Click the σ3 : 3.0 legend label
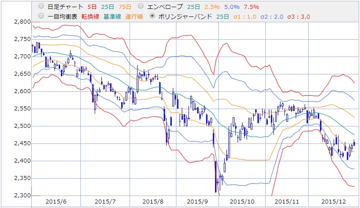Image resolution: width=360 pixels, height=208 pixels. 299,17
